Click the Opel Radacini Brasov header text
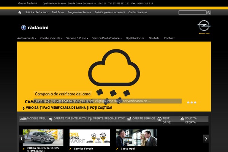 (54, 3)
